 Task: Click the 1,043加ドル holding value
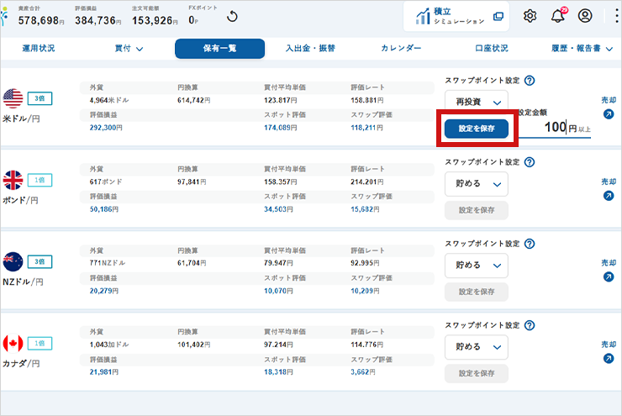[x=109, y=345]
